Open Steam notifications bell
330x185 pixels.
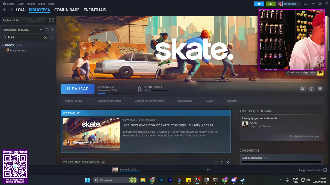(270, 4)
